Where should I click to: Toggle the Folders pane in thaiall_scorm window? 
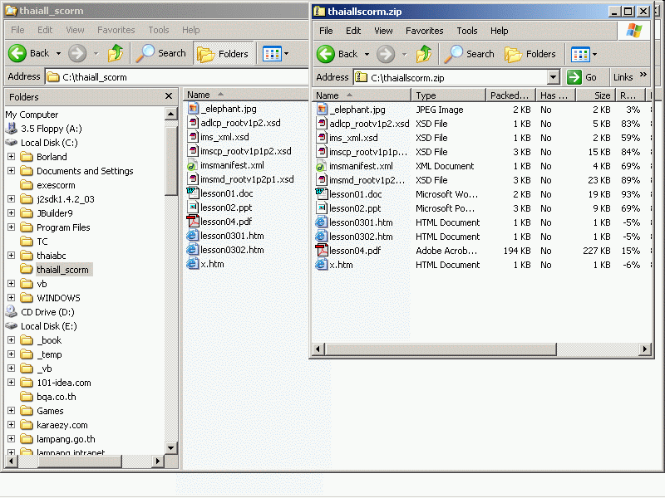(x=223, y=53)
